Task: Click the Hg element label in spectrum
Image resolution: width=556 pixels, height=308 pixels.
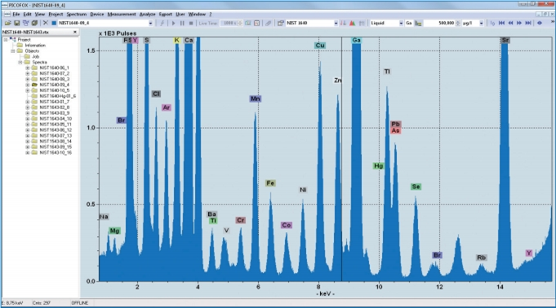Action: click(x=378, y=165)
